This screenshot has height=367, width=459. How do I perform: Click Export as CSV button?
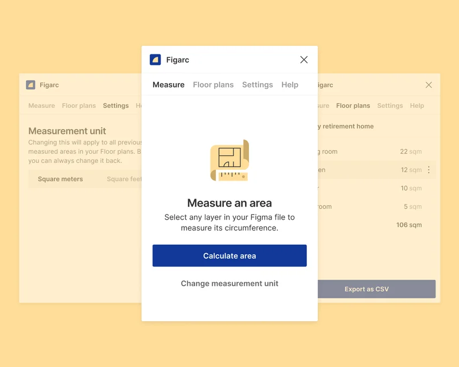[x=376, y=289]
